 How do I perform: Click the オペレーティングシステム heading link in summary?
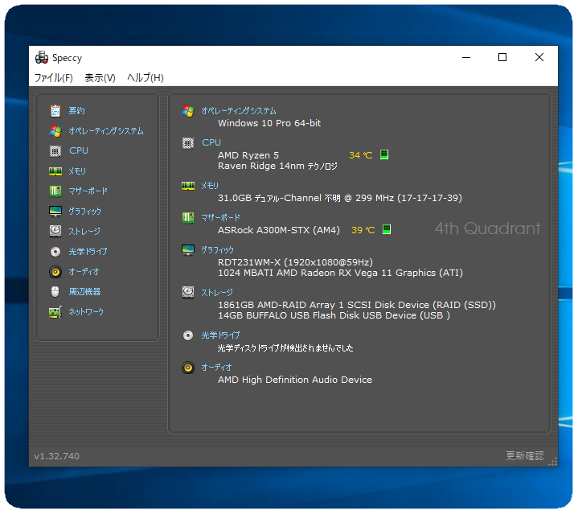[239, 111]
